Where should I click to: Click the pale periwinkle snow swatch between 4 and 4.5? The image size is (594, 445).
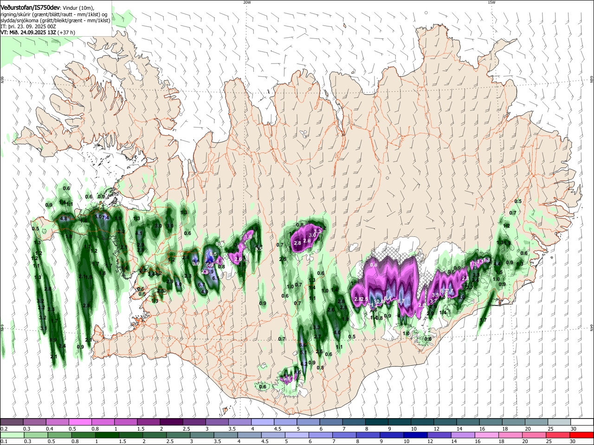263,422
